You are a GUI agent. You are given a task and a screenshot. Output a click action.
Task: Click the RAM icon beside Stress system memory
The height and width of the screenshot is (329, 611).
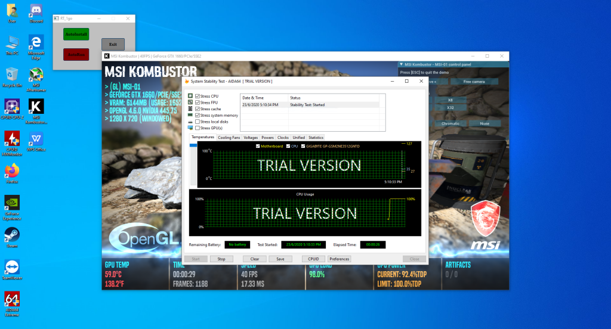pos(190,115)
